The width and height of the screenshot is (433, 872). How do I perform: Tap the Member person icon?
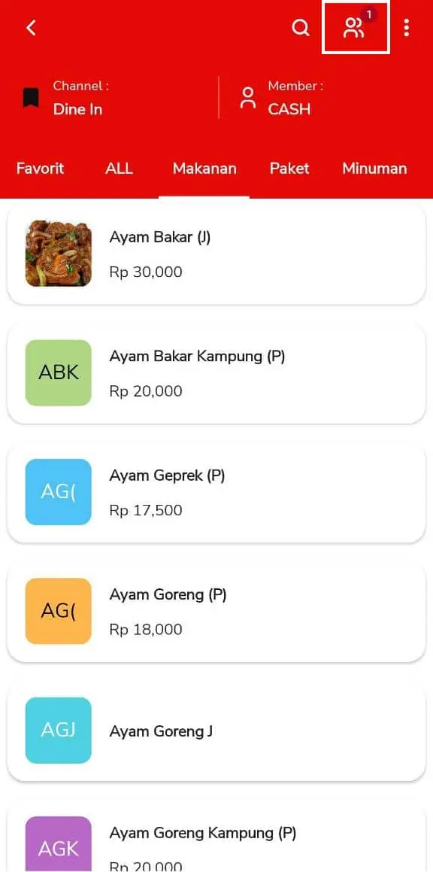point(248,98)
